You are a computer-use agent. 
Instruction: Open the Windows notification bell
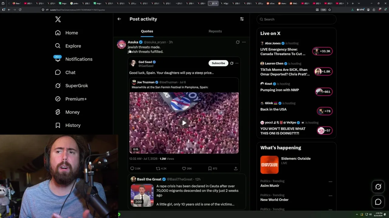click(385, 214)
